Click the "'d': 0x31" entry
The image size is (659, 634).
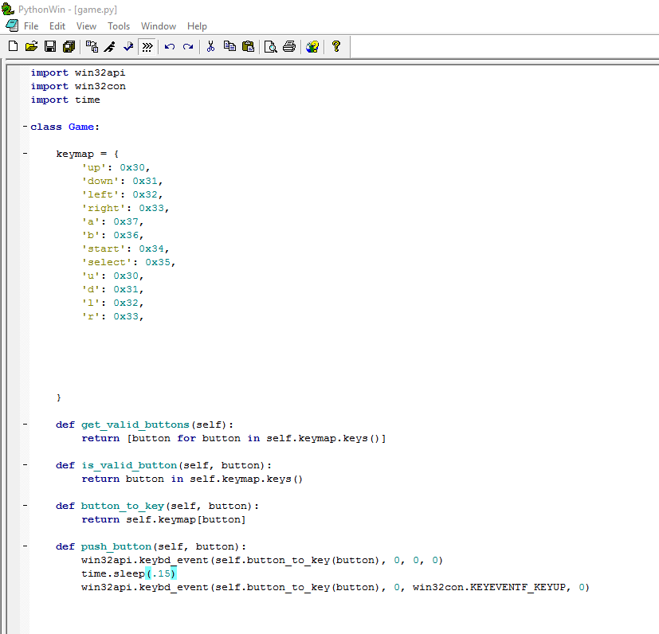point(112,289)
